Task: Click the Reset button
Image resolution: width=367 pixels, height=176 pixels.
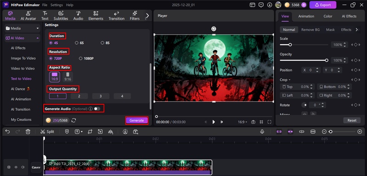Action: point(352,120)
